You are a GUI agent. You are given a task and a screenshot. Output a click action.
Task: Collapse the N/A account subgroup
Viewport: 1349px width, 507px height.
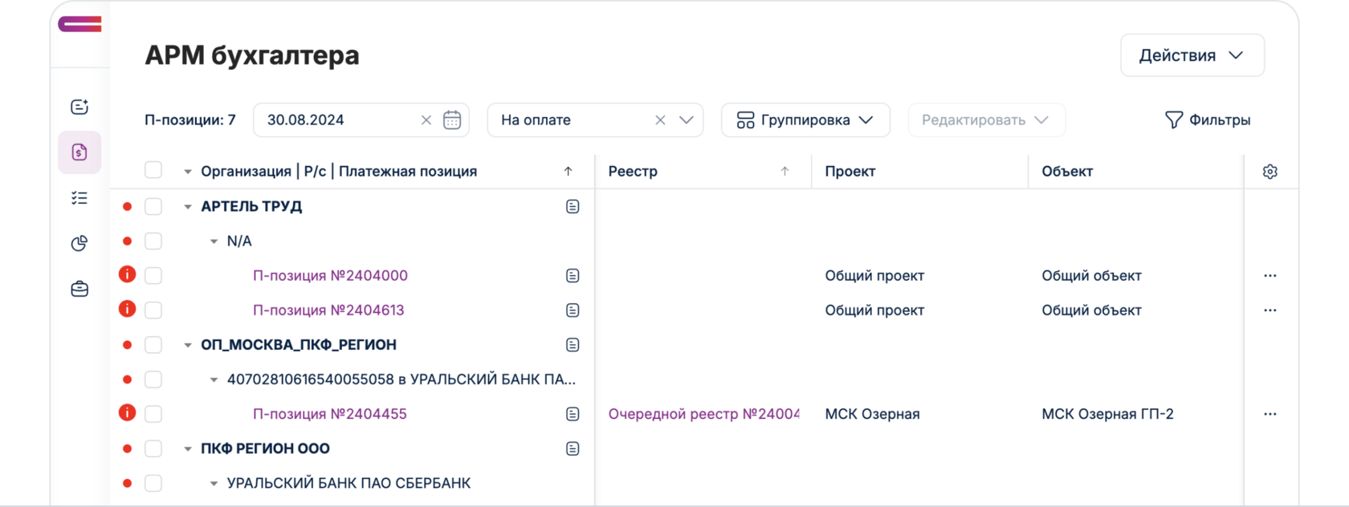tap(214, 241)
